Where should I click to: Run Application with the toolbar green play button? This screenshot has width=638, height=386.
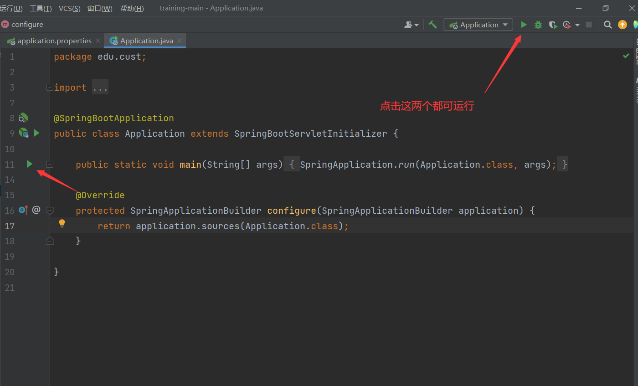(x=524, y=25)
